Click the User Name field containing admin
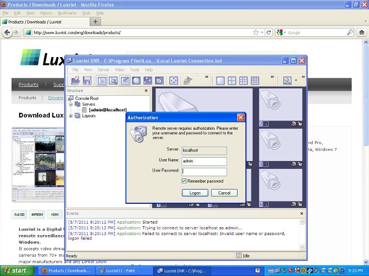 click(x=204, y=161)
